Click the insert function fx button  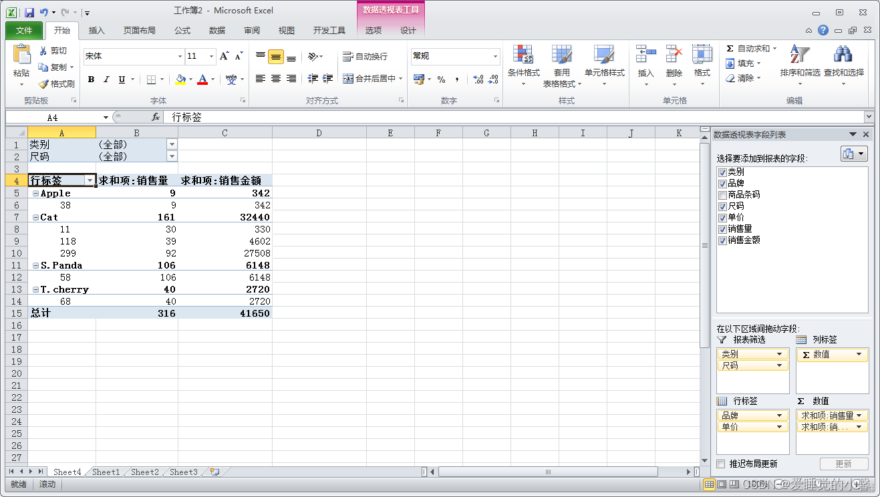pos(156,117)
